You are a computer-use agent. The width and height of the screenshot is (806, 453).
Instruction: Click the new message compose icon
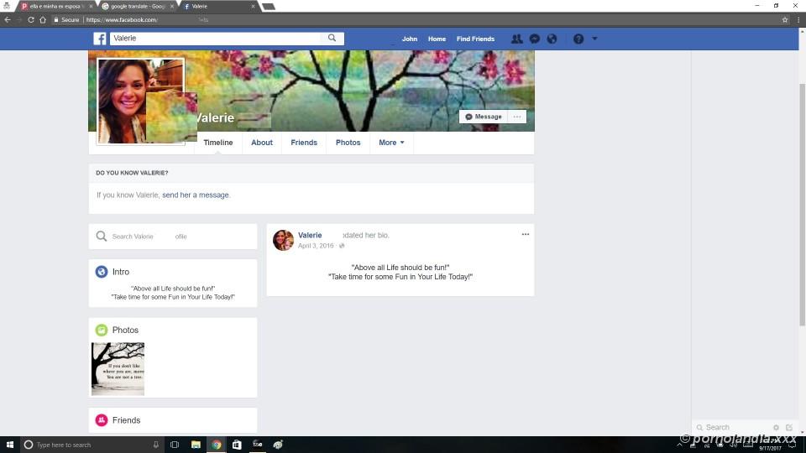[788, 428]
